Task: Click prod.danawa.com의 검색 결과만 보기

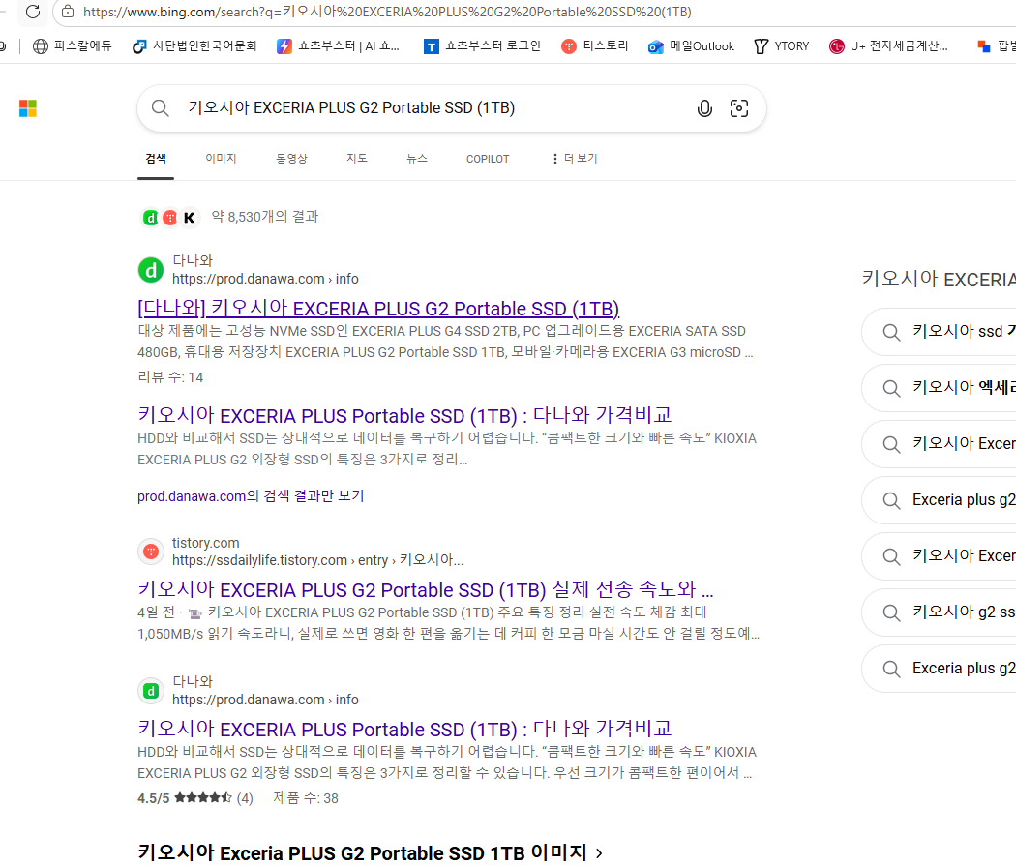Action: point(251,496)
